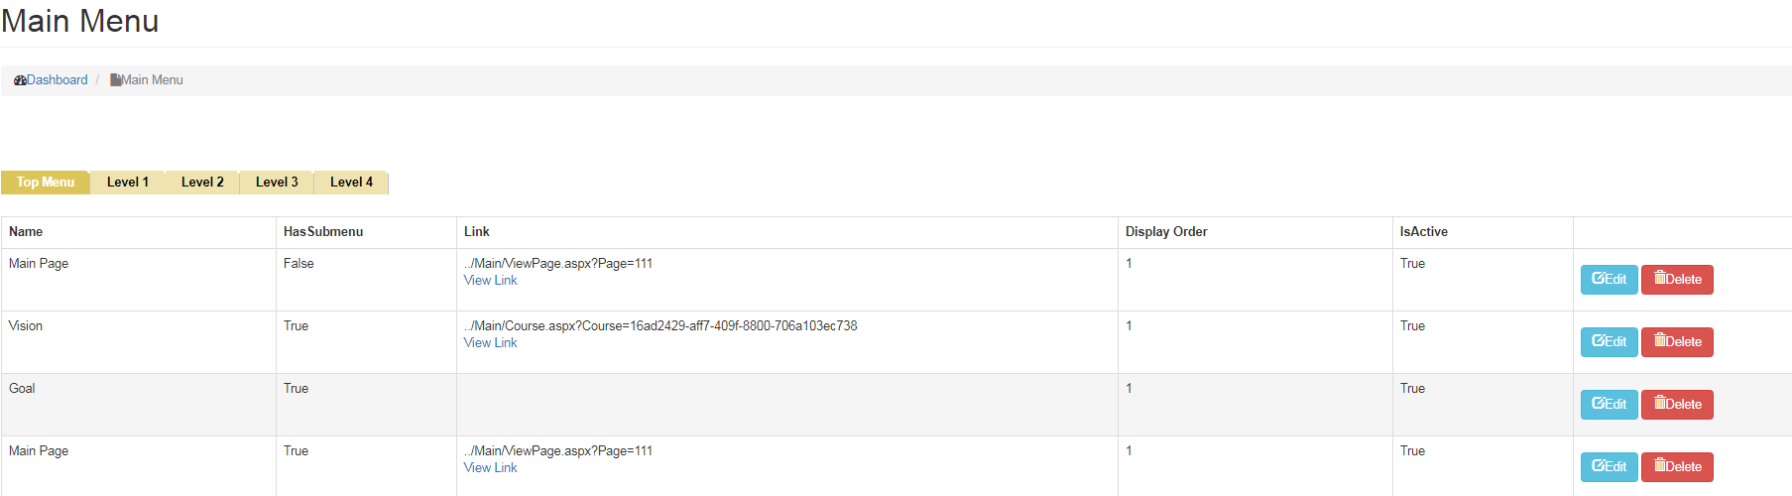The width and height of the screenshot is (1792, 496).
Task: Click the Main Menu file icon in breadcrumb
Action: click(115, 80)
